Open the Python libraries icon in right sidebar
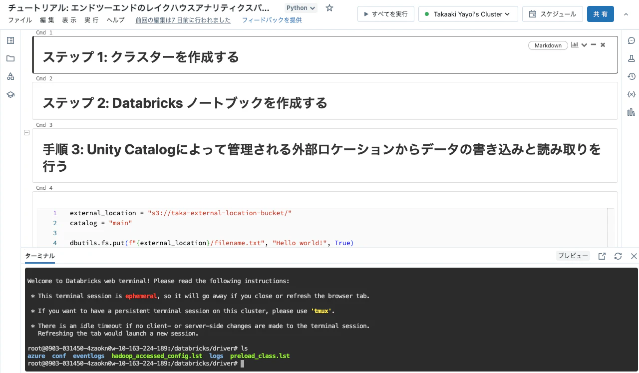Viewport: 639px width, 373px height. [631, 112]
